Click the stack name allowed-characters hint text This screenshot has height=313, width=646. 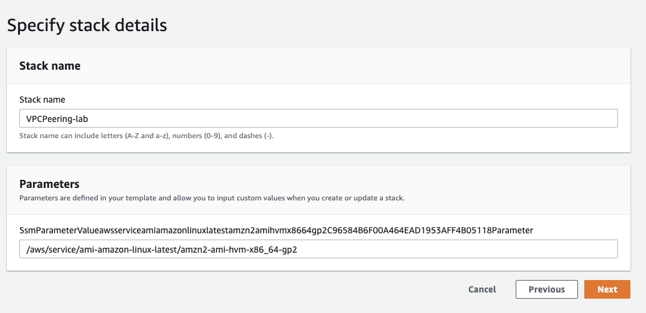pos(147,136)
